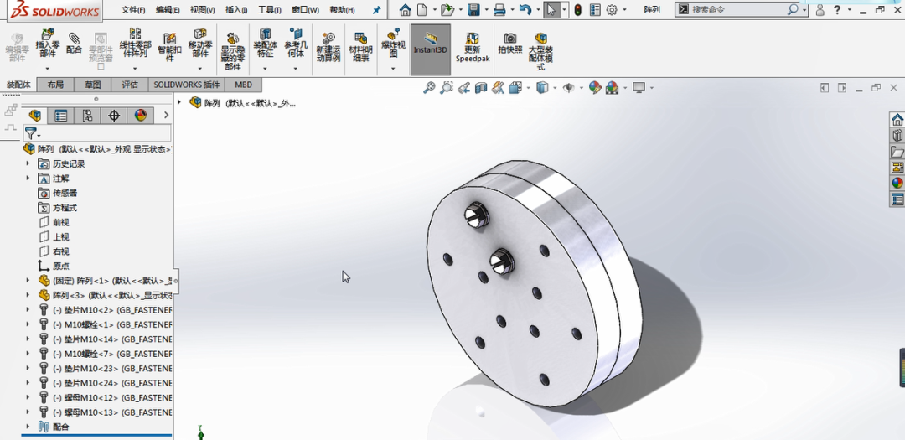Open ConfigurationManager tab icon
Screen dimensions: 905x440
(87, 116)
